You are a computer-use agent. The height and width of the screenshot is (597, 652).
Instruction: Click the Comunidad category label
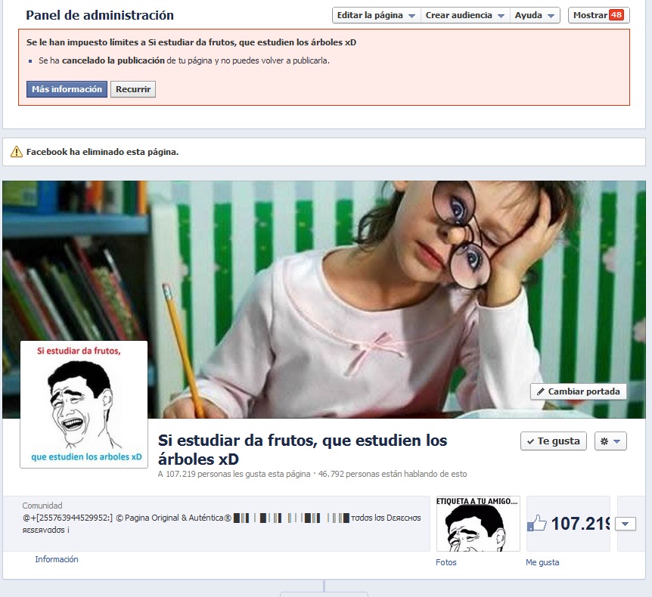click(42, 506)
